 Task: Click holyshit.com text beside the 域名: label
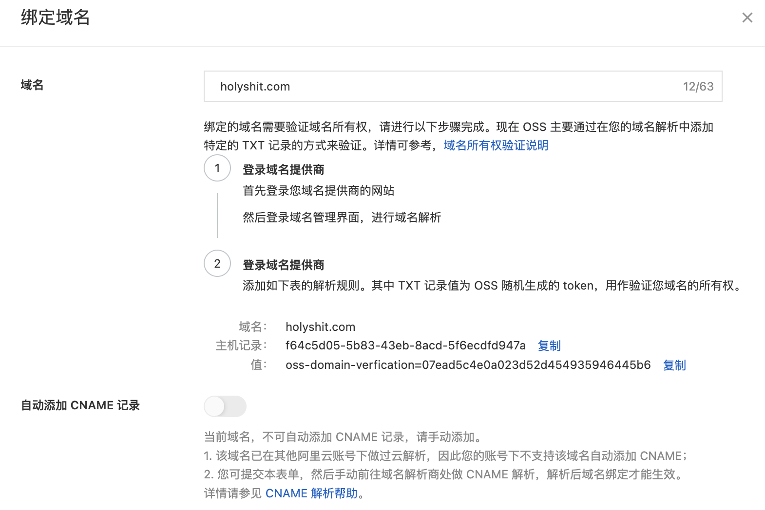click(320, 327)
